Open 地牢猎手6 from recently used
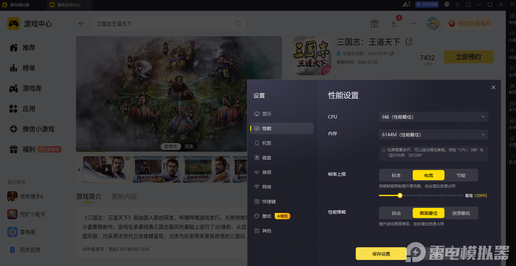Screen dimensions: 516x266 (x=25, y=196)
